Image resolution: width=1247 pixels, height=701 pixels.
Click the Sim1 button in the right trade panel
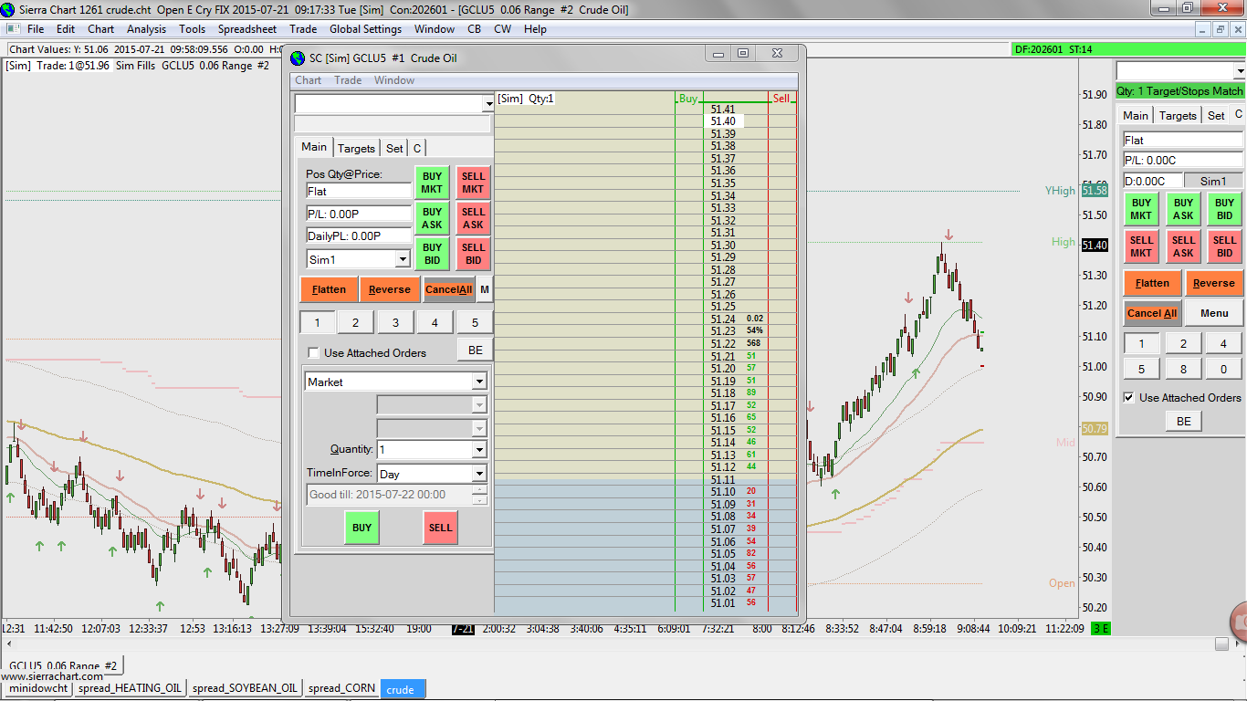click(1214, 181)
